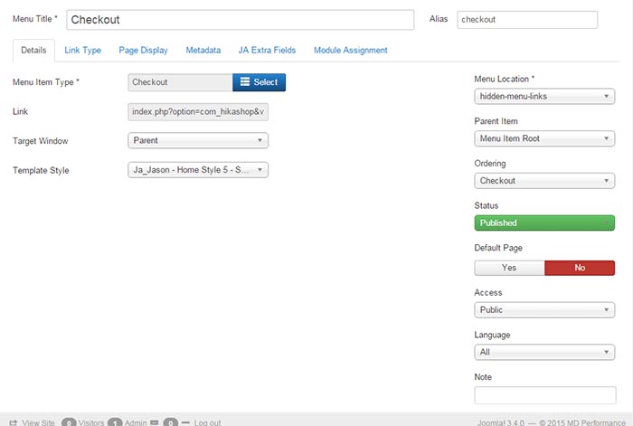
Task: Click the list icon on Select button
Action: pyautogui.click(x=245, y=82)
